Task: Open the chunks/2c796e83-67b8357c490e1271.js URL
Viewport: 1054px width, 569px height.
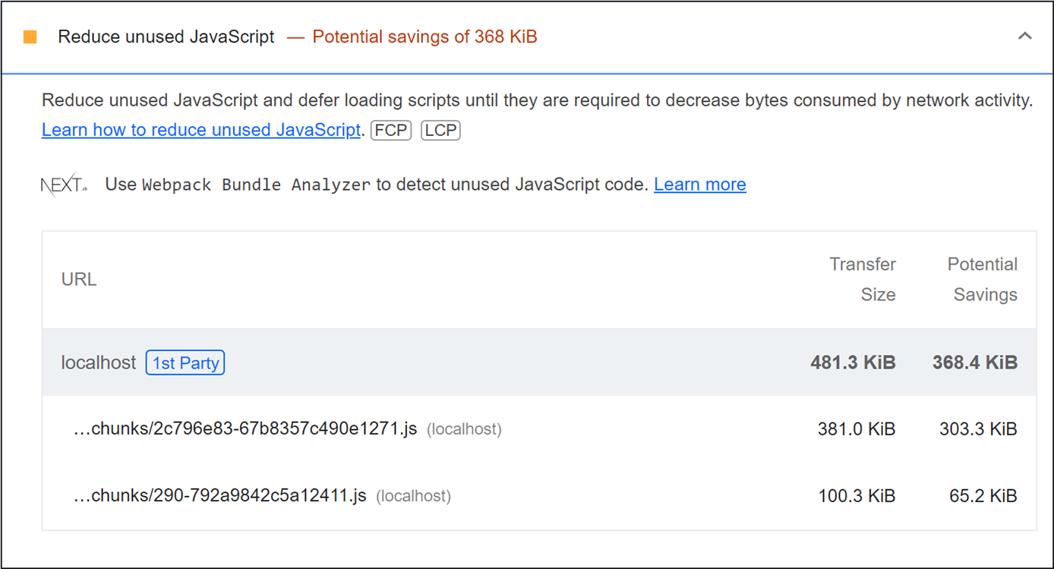Action: pos(245,429)
